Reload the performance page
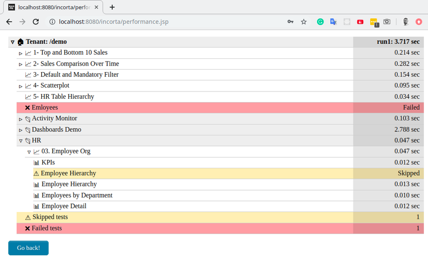This screenshot has height=267, width=428. (36, 21)
